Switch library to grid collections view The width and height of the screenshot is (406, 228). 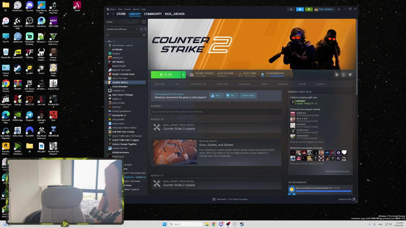144,22
